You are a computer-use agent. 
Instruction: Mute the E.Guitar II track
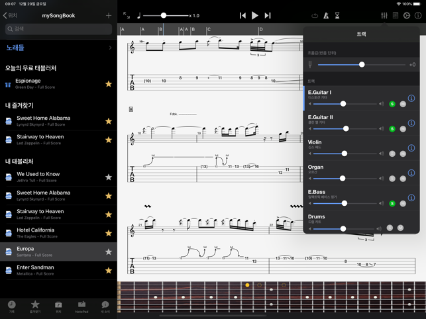coord(403,129)
